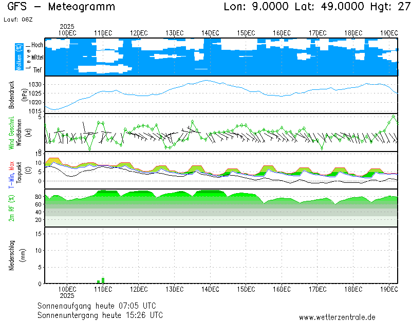Click the 16DEC marker on top axis

pos(282,33)
